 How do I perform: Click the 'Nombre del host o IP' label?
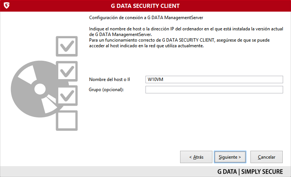(x=109, y=79)
